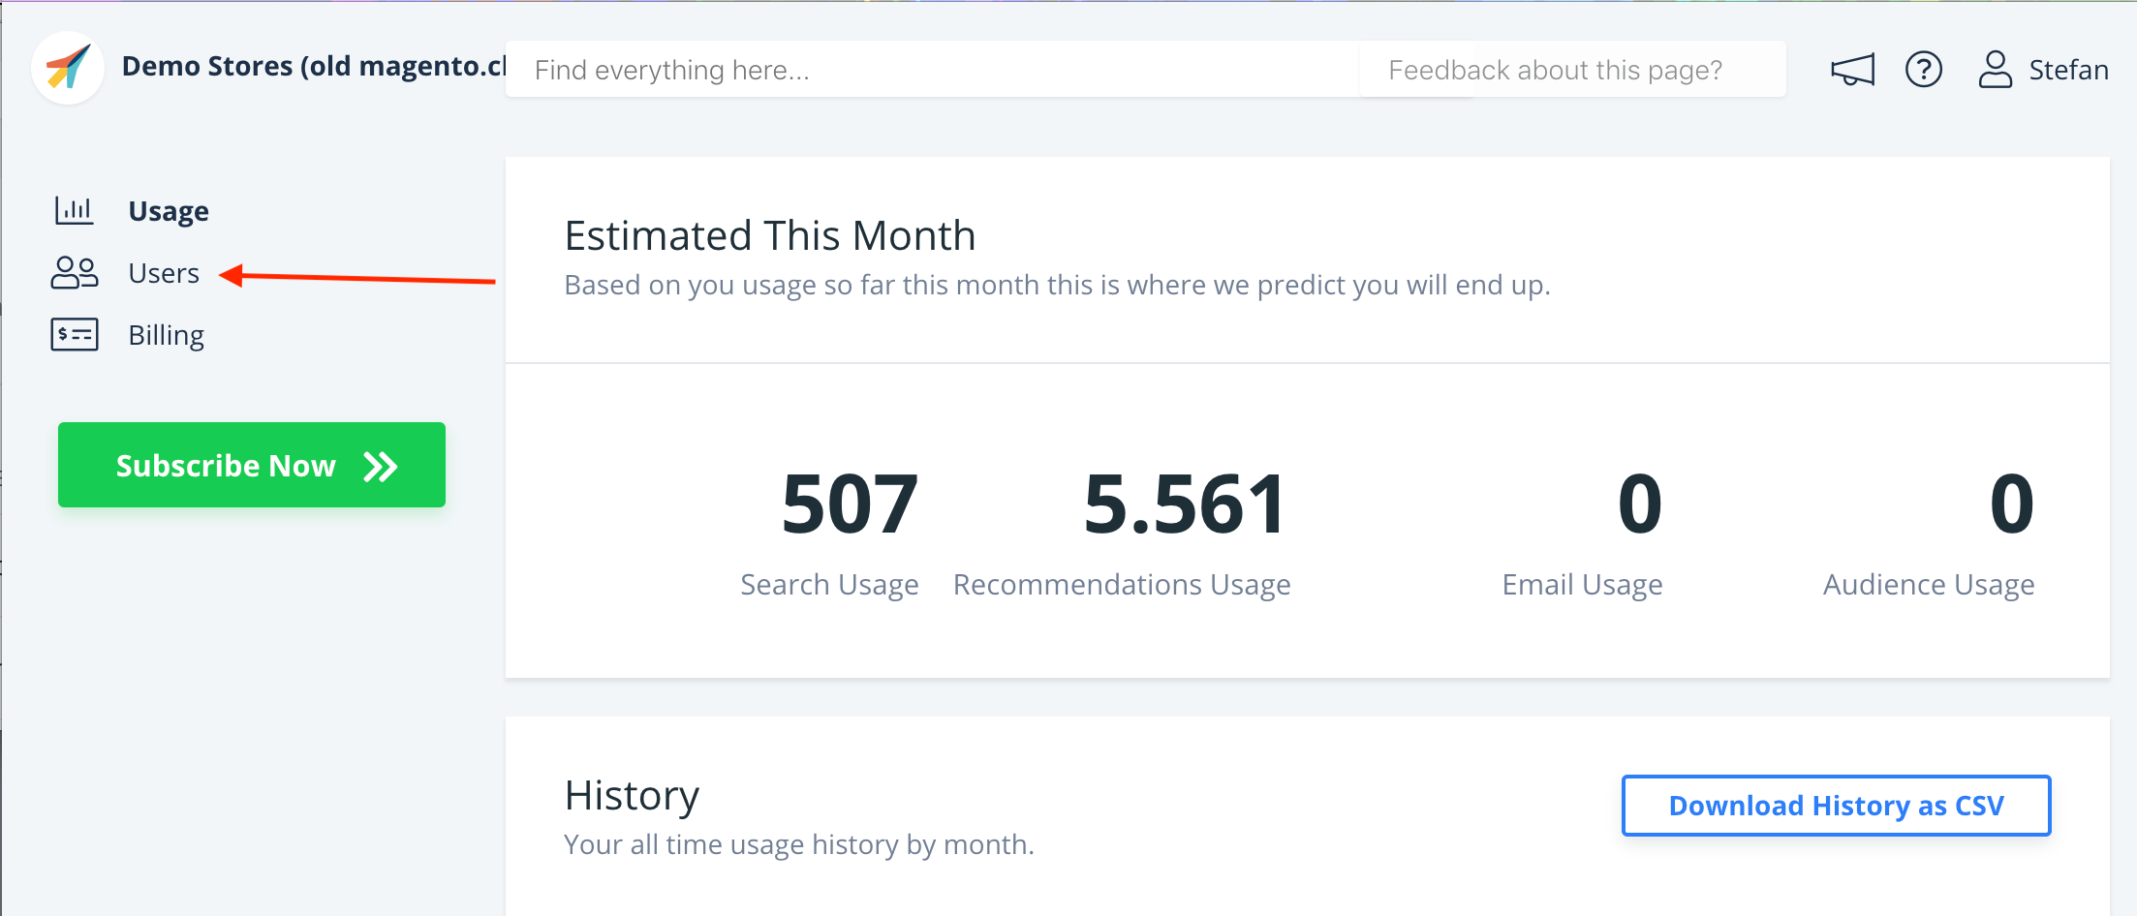Focus the 'Find everything here...' search field
The image size is (2137, 916).
tap(932, 70)
